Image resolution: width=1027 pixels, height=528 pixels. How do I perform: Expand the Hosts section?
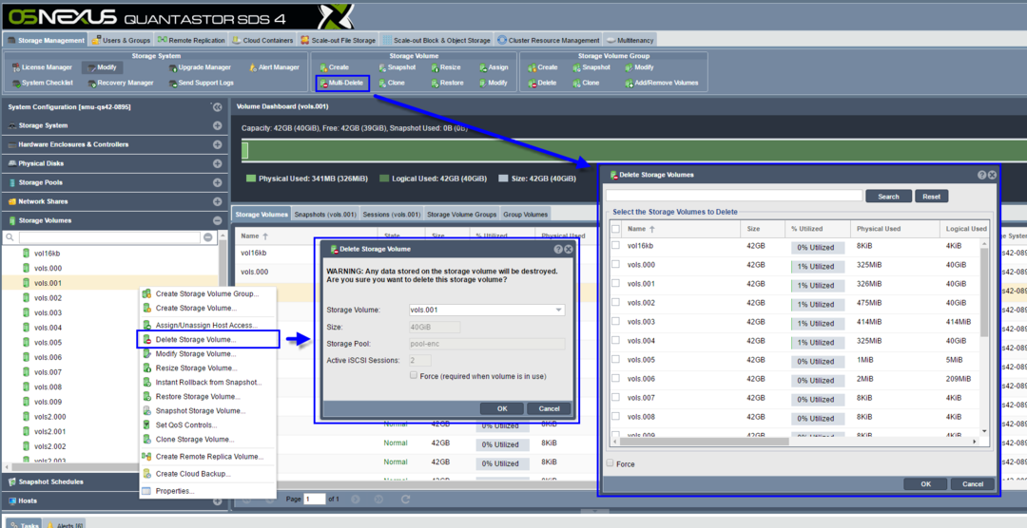pos(218,501)
